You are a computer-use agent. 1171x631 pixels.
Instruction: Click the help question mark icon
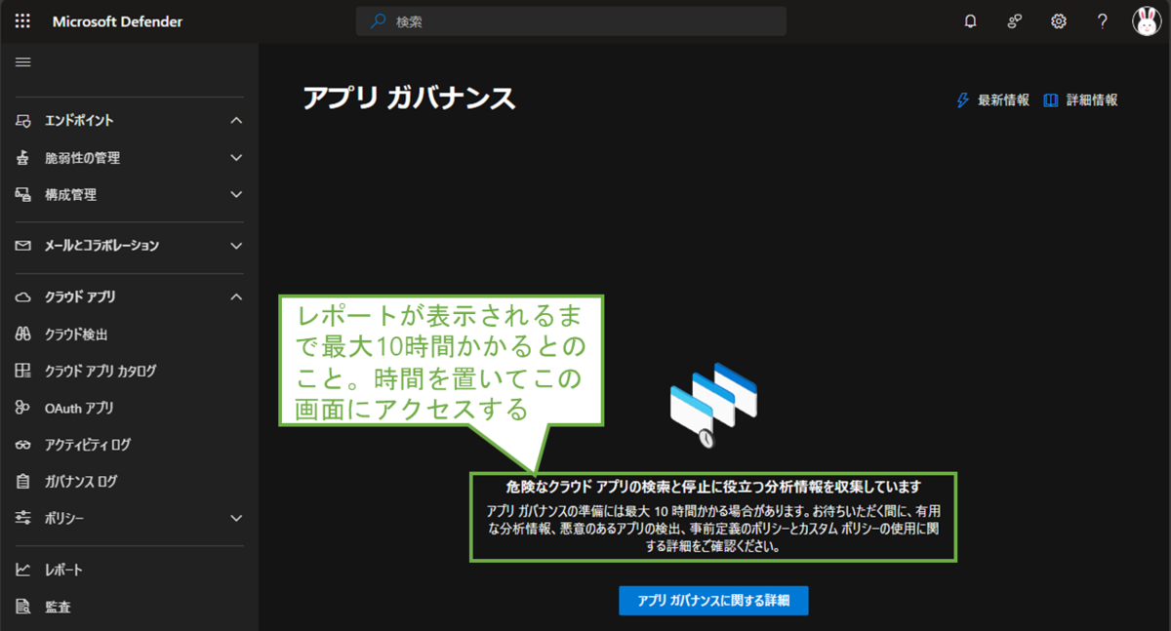(x=1103, y=21)
